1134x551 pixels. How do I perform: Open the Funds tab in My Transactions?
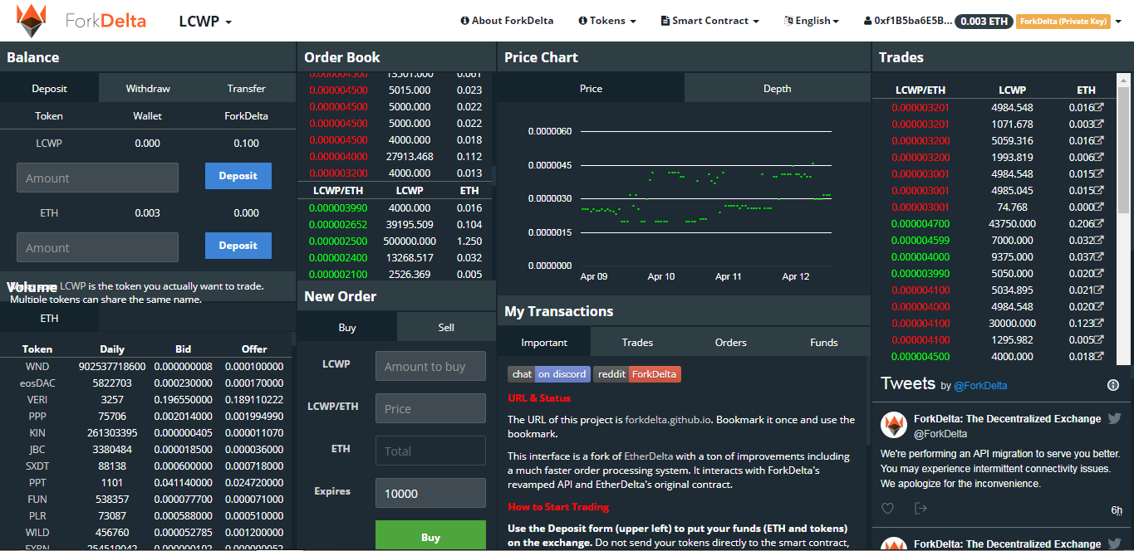824,342
